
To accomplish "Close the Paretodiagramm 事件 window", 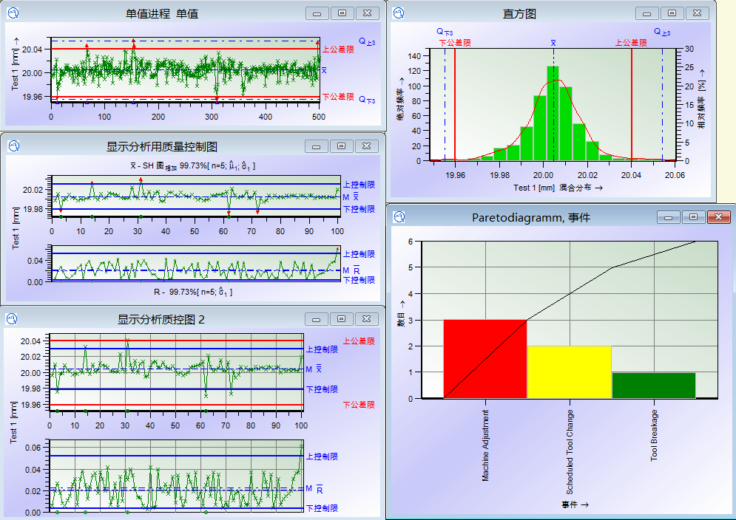I will pos(717,217).
